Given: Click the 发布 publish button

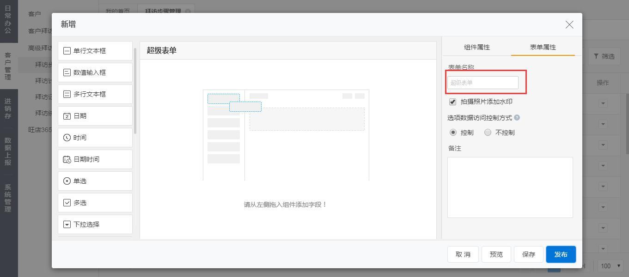Looking at the screenshot, I should [561, 254].
